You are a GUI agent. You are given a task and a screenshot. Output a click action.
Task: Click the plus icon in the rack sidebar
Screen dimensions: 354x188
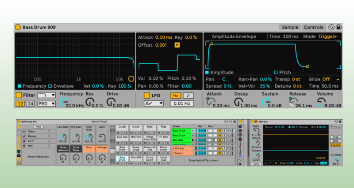coord(19,130)
